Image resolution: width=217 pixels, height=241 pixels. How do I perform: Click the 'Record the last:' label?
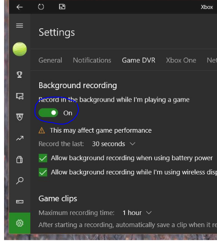click(x=61, y=144)
